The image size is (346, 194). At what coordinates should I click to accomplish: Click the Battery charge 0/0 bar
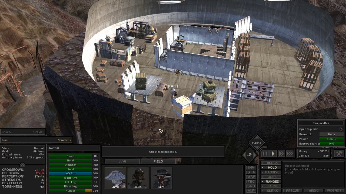[x=331, y=144]
